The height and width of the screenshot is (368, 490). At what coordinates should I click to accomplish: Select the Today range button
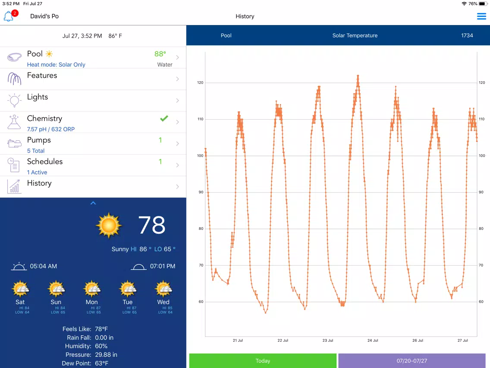coord(263,361)
